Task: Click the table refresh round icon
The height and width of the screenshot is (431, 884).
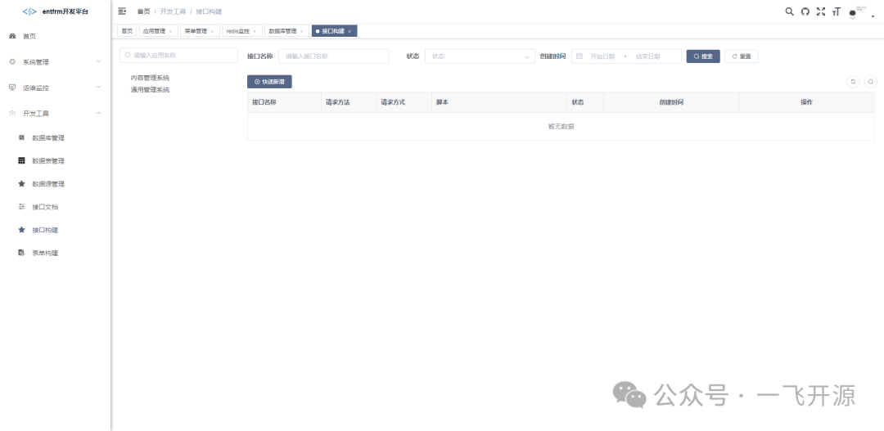Action: coord(854,82)
